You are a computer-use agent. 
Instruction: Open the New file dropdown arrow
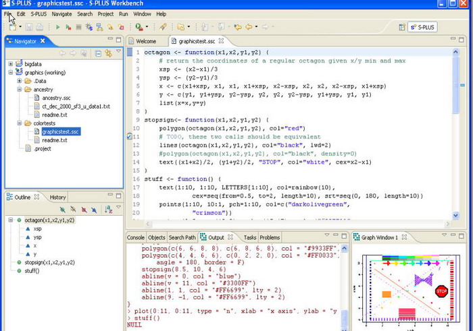click(20, 27)
